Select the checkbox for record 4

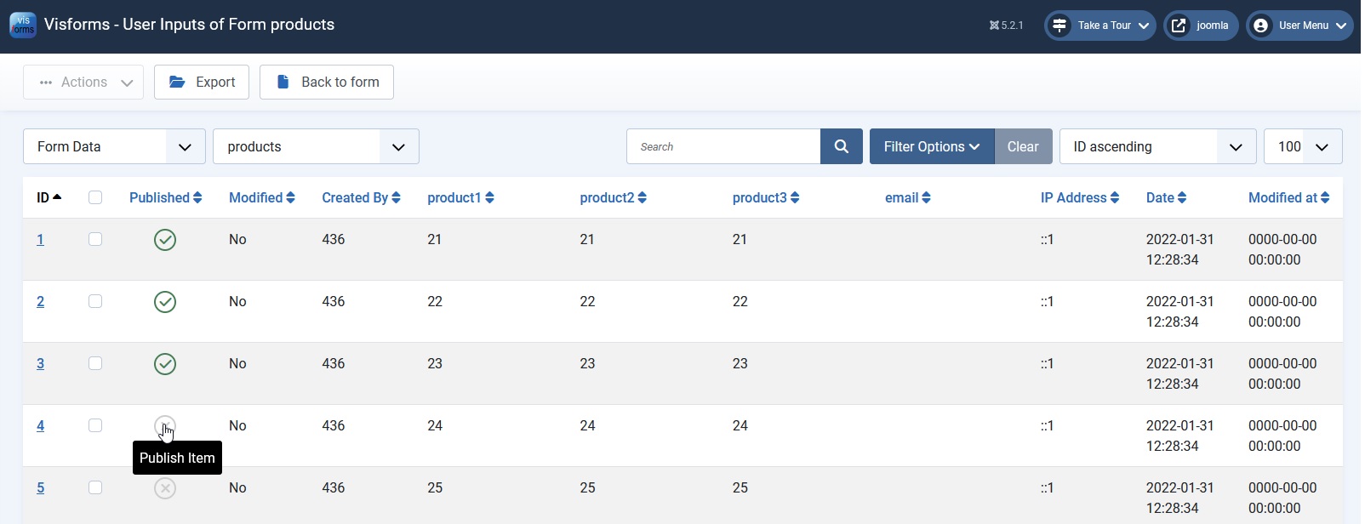pyautogui.click(x=95, y=425)
